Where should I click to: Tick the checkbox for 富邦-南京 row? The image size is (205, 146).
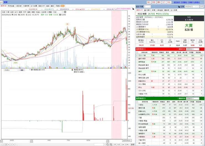point(137,59)
